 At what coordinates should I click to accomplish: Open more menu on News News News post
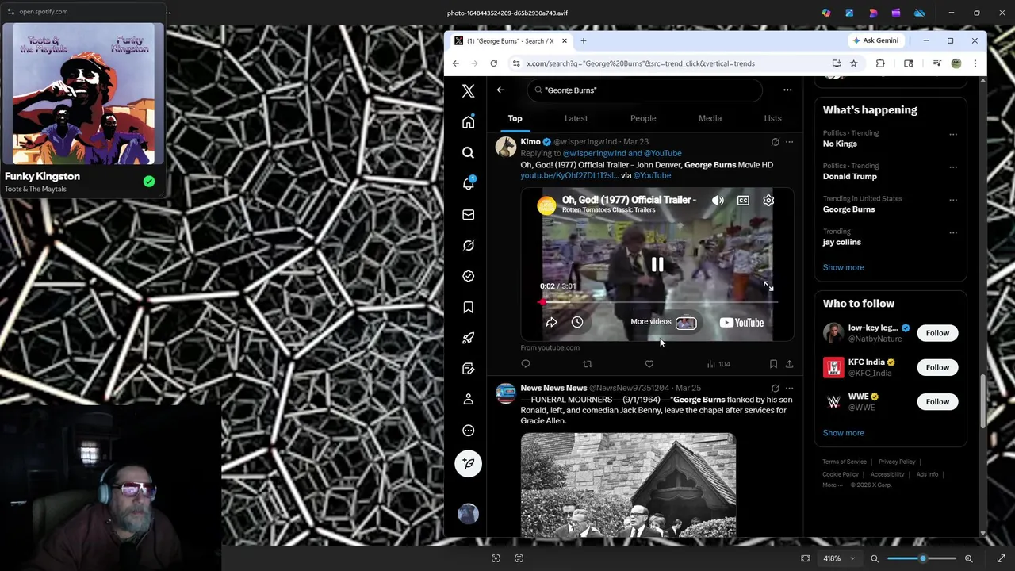(789, 389)
